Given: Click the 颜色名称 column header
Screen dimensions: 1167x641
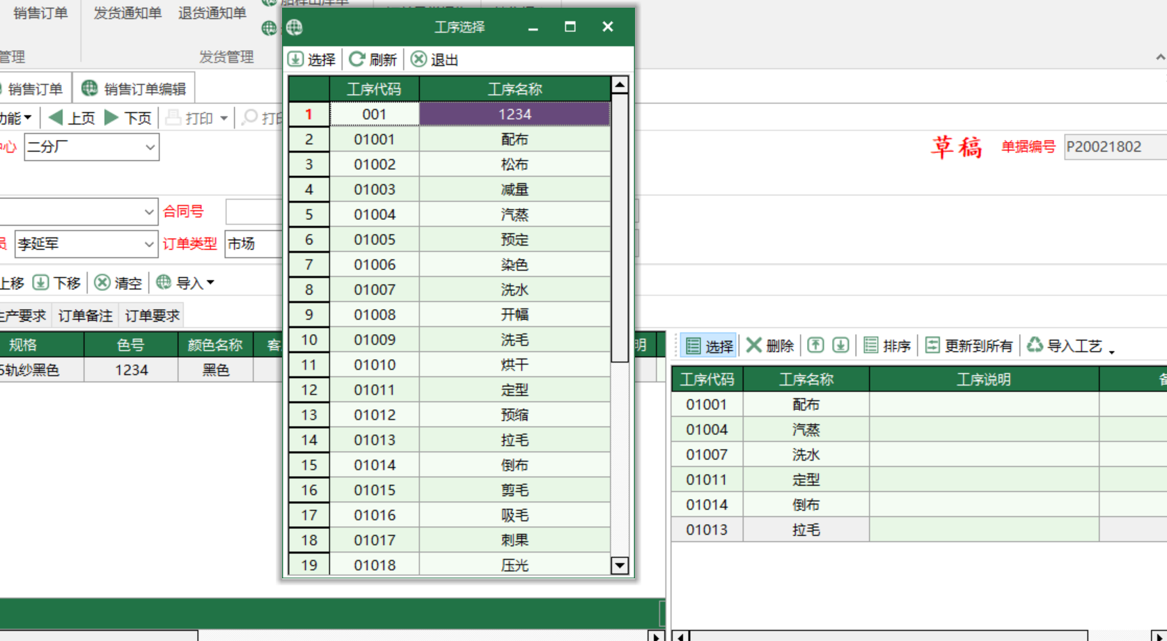Looking at the screenshot, I should (215, 345).
